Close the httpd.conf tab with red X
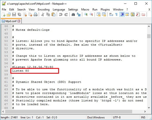 click(x=19, y=21)
